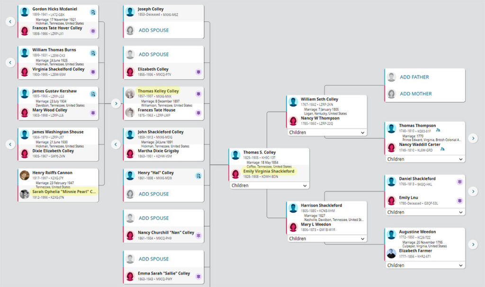The height and width of the screenshot is (287, 485).
Task: Click purple temple icon beside Thomas Kelley Colley
Action: [x=198, y=94]
